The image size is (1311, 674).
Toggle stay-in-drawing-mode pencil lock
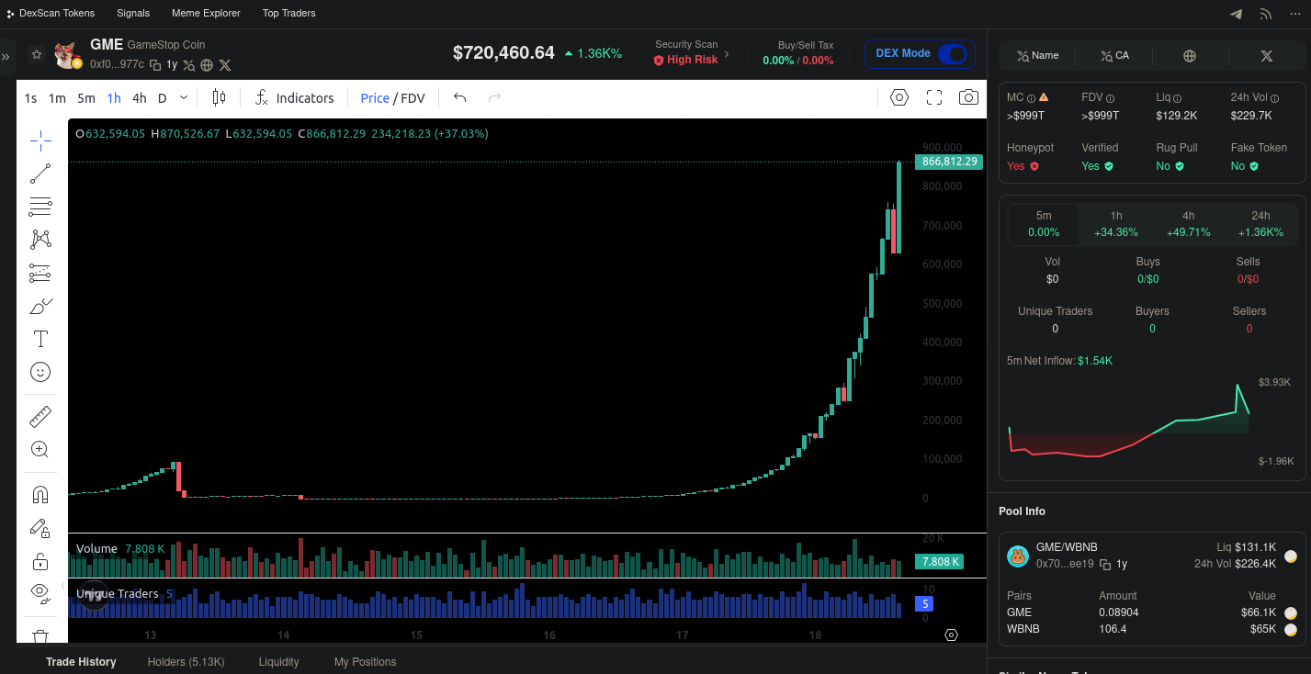coord(40,528)
